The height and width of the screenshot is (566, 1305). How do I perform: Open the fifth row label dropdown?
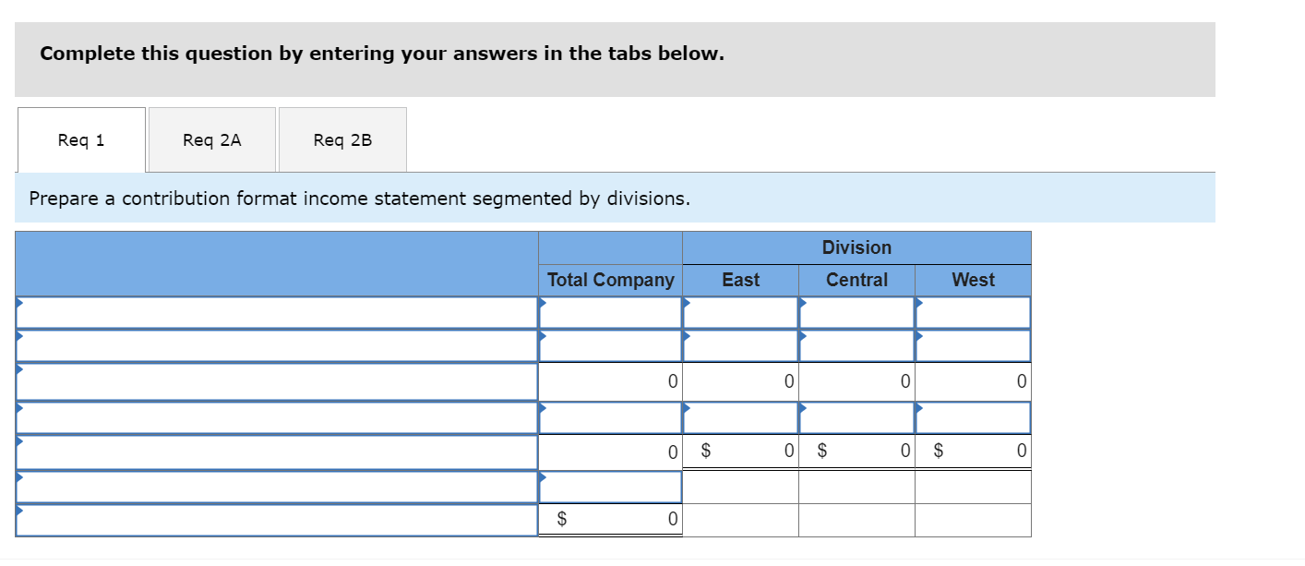(277, 452)
